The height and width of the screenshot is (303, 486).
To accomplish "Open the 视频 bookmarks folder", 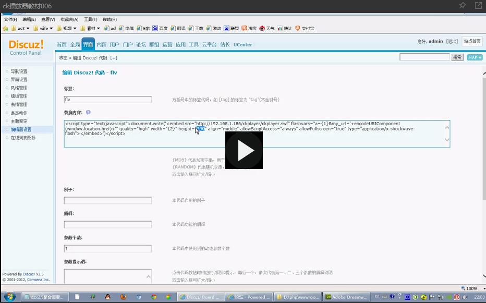I will coord(66,28).
